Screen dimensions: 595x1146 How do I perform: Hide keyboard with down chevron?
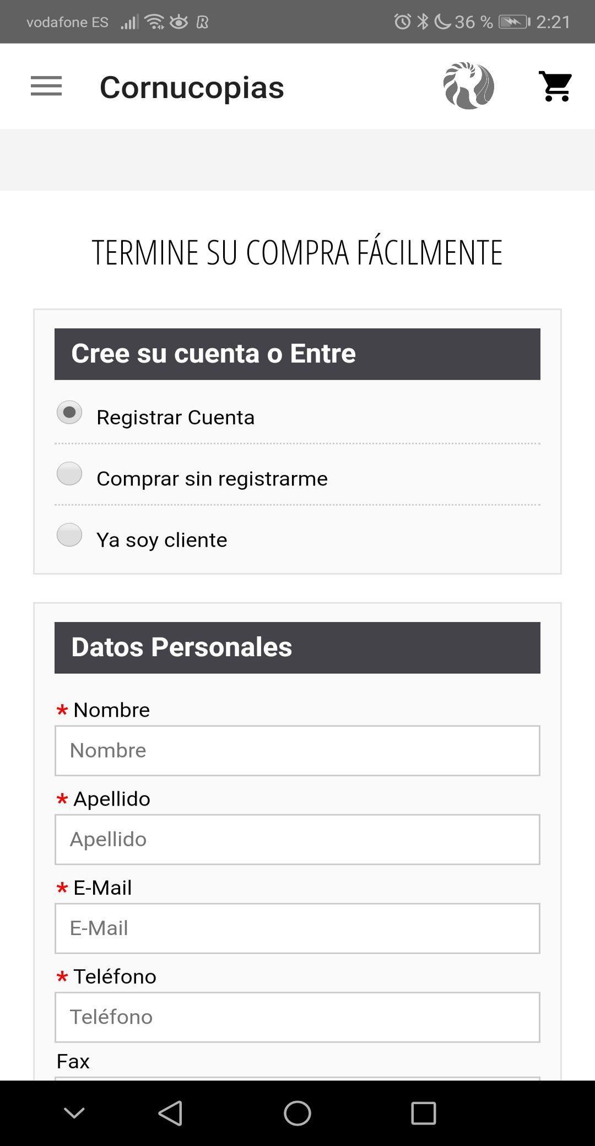pos(74,1113)
